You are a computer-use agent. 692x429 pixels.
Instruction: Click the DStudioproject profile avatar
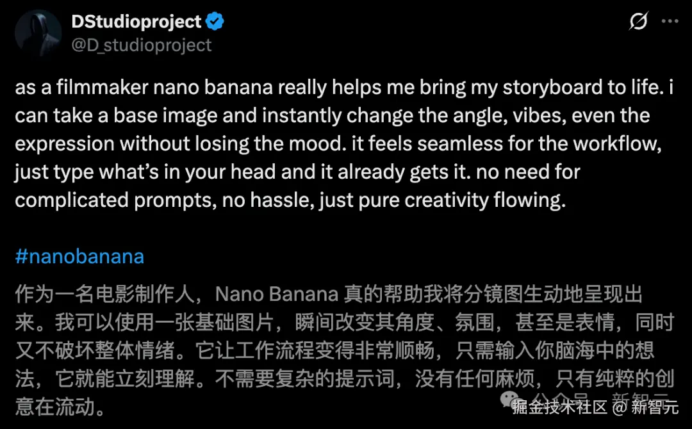[x=38, y=33]
